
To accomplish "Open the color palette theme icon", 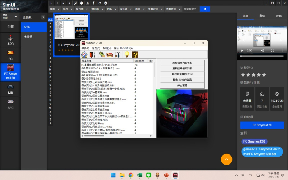I will [x=82, y=3].
